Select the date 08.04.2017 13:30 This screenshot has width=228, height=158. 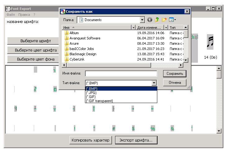(151, 43)
